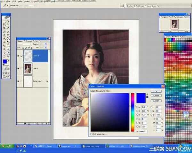The width and height of the screenshot is (192, 153).
Task: Click the lock icon on Background layer
Action: coord(47,81)
